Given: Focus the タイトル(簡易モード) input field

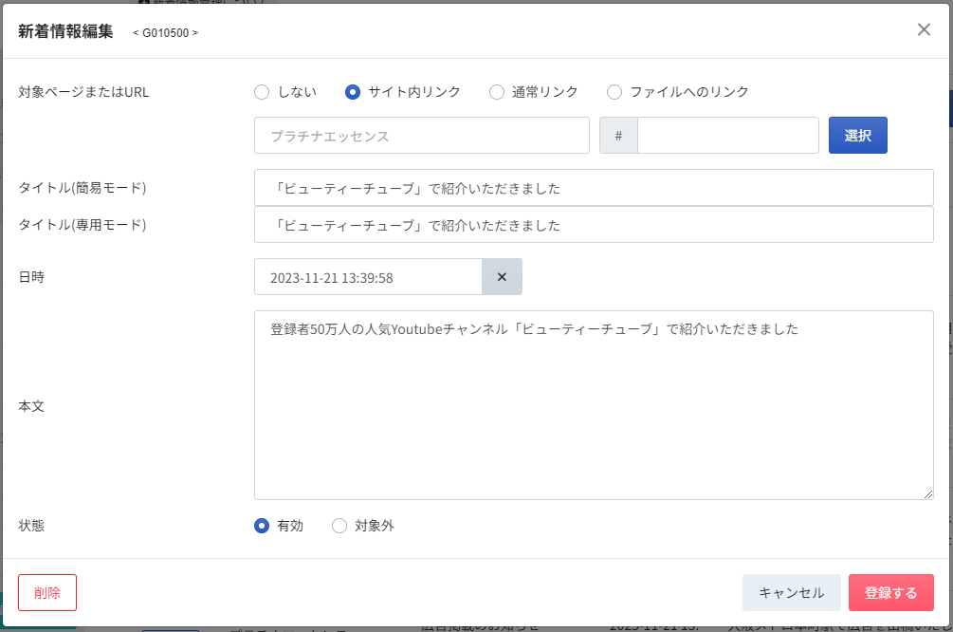Looking at the screenshot, I should tap(594, 187).
